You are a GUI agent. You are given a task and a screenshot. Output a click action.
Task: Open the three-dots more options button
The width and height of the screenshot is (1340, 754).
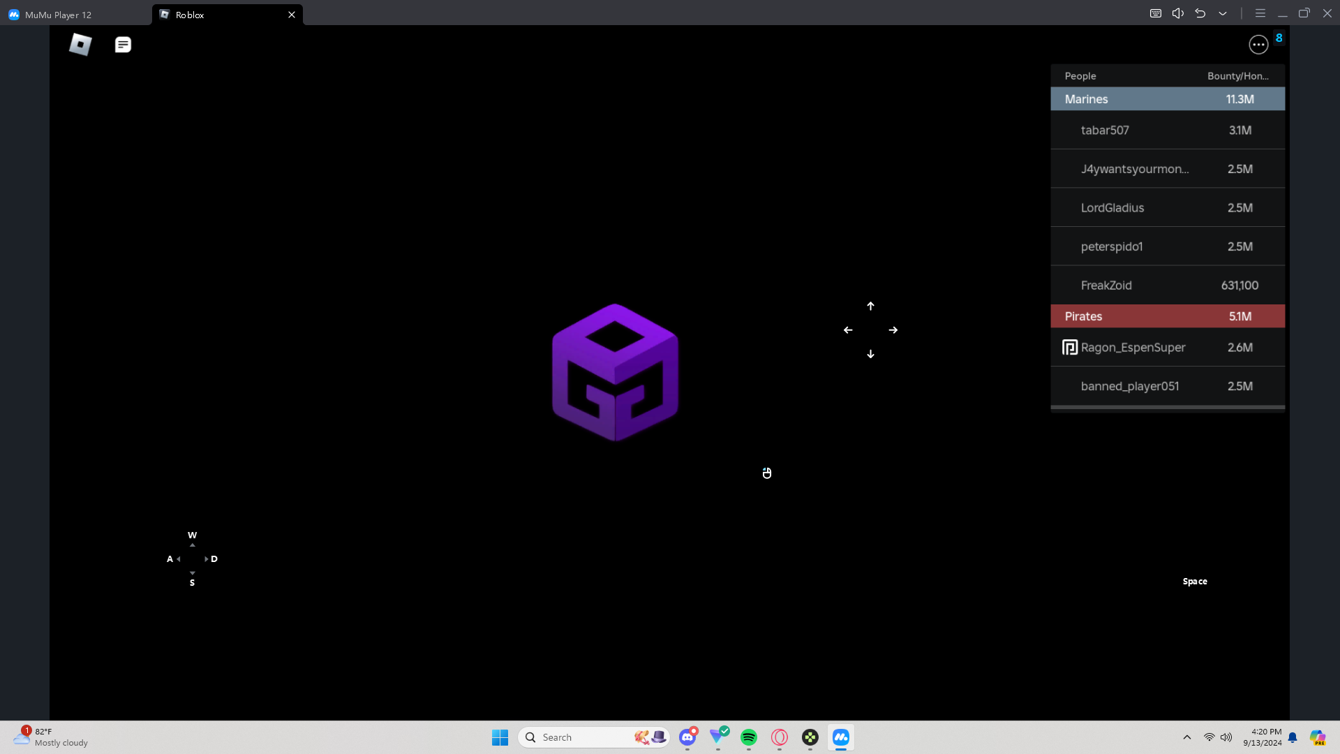[x=1258, y=45]
